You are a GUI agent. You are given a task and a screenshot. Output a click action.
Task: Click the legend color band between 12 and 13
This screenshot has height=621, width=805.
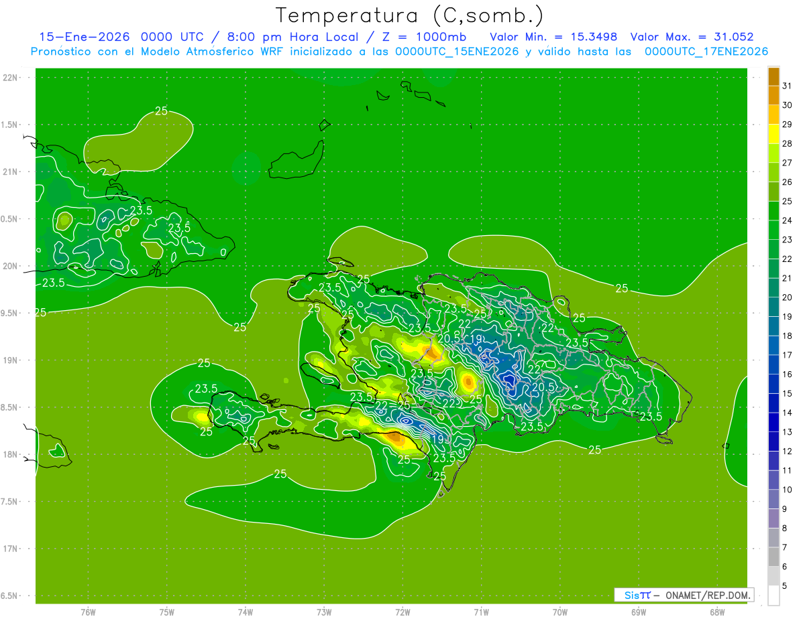[x=773, y=442]
